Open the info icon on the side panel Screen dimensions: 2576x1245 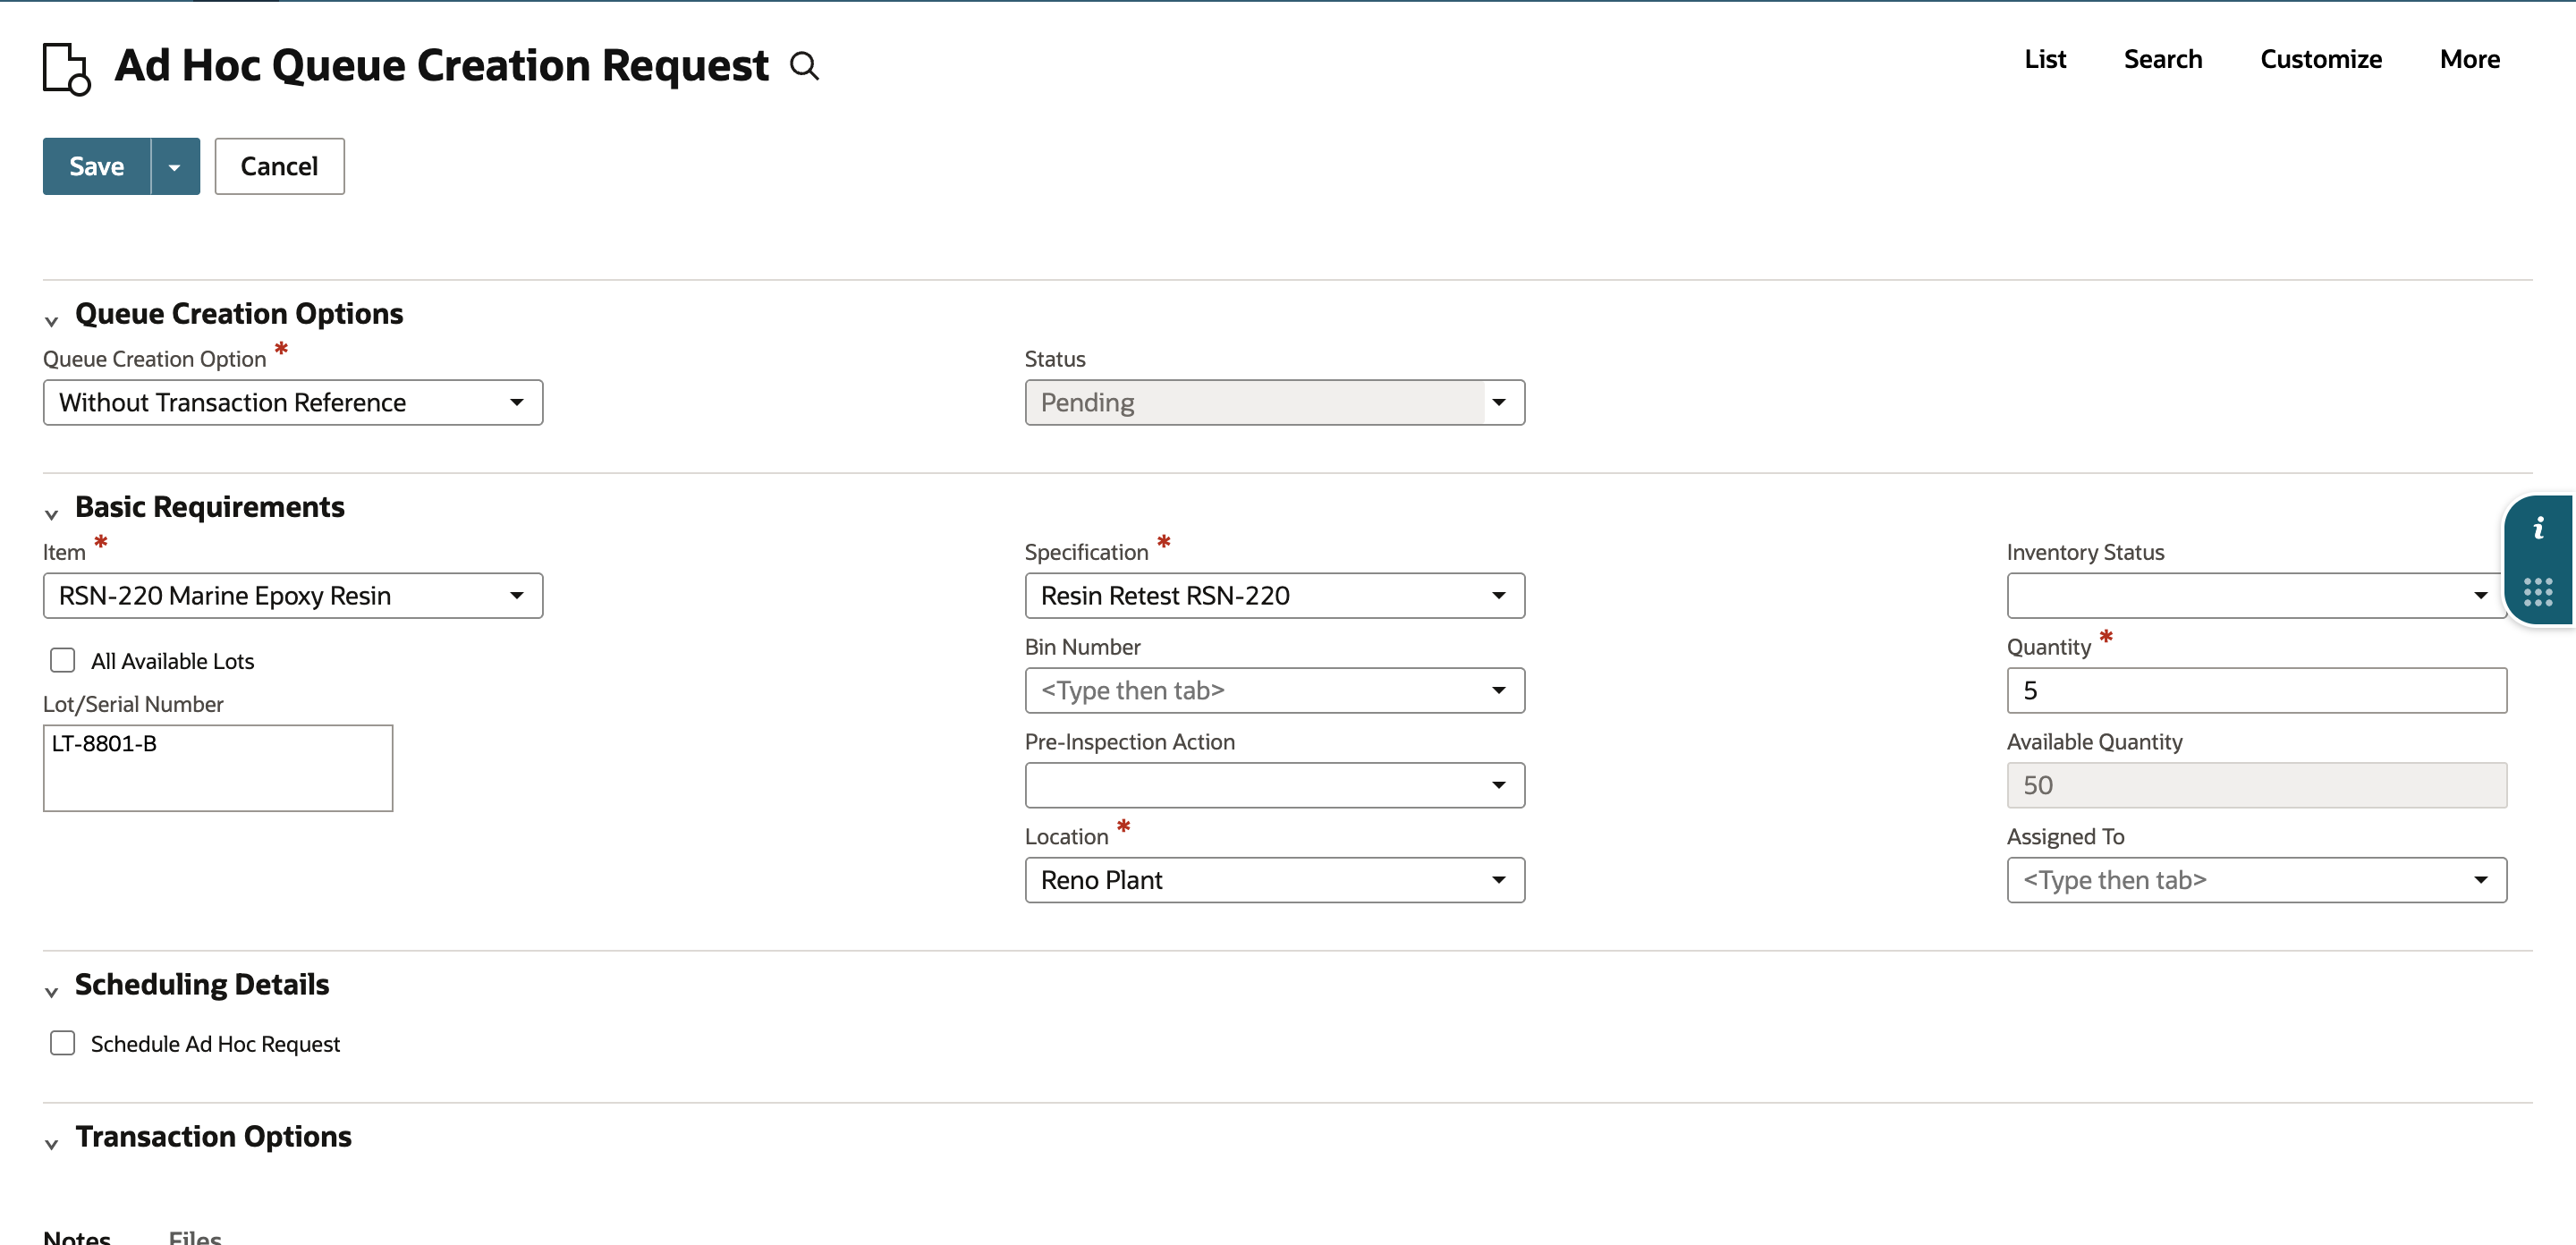(2538, 528)
